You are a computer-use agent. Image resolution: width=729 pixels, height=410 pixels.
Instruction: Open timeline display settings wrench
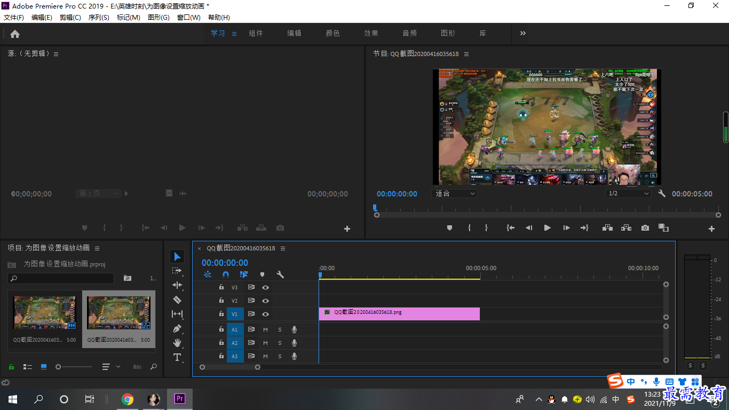point(280,274)
